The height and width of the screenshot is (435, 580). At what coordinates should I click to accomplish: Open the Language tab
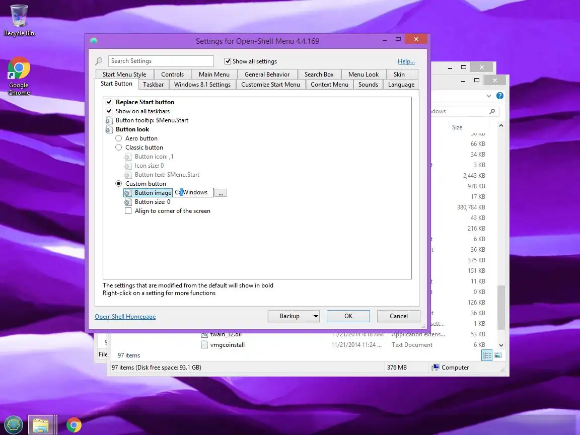coord(401,85)
